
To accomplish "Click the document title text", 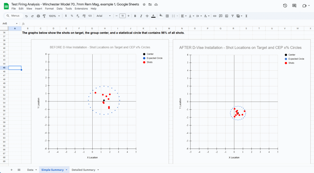I will [75, 4].
